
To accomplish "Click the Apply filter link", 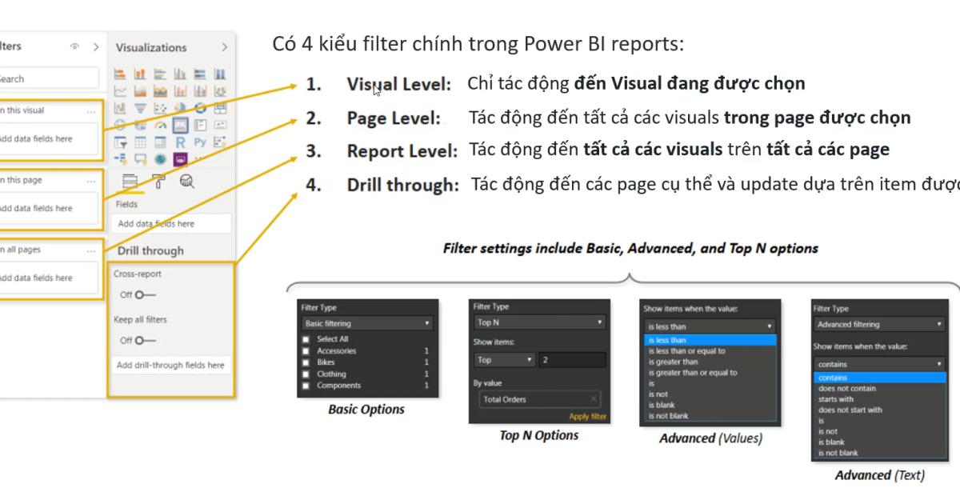I will (588, 417).
